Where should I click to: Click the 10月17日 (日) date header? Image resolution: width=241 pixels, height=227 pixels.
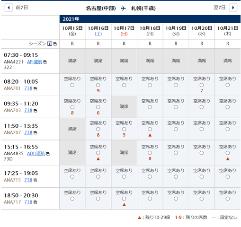[124, 31]
